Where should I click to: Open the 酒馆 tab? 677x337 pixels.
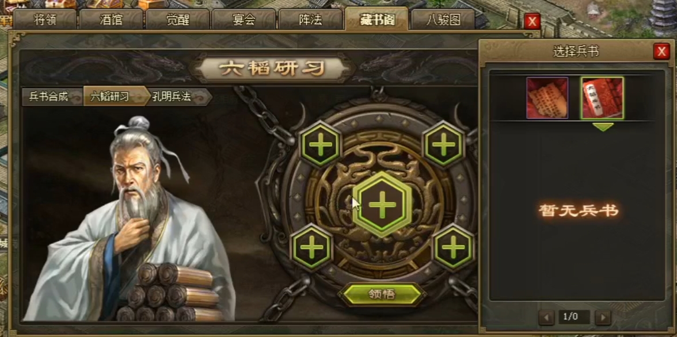[112, 20]
